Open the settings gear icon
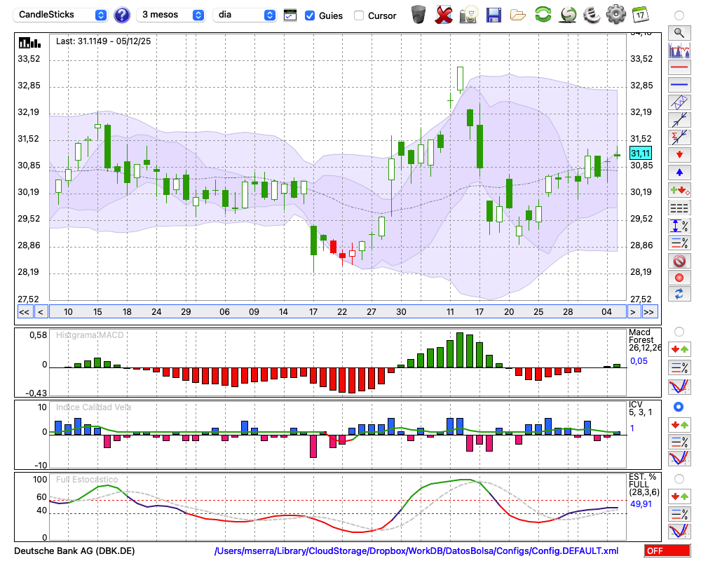 click(x=615, y=15)
